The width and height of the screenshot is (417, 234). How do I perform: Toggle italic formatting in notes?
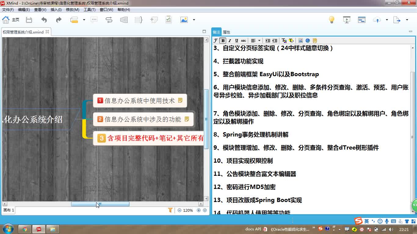click(230, 41)
